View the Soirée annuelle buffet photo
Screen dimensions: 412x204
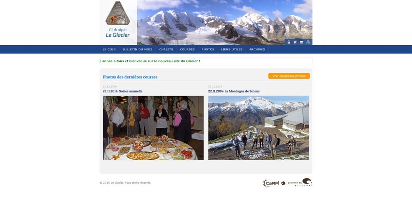[x=153, y=128]
